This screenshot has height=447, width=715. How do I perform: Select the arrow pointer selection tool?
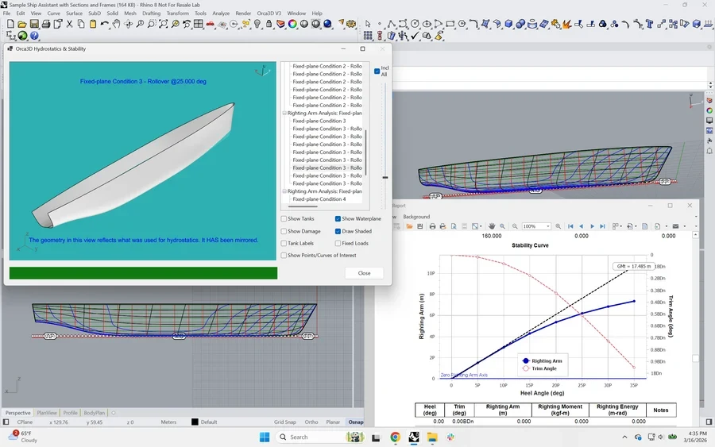point(368,24)
